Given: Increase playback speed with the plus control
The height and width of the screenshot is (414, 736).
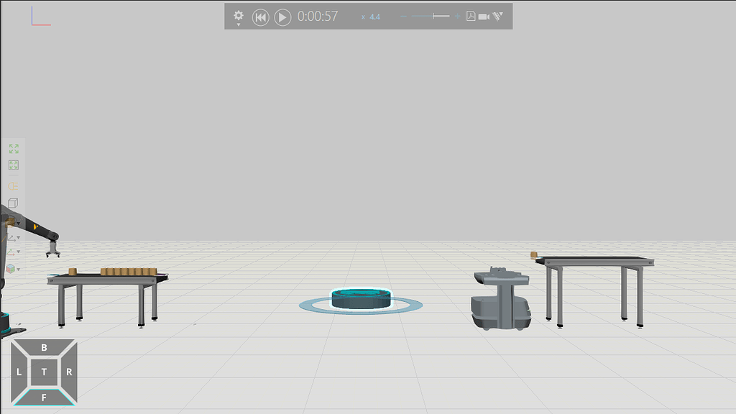Looking at the screenshot, I should (458, 17).
